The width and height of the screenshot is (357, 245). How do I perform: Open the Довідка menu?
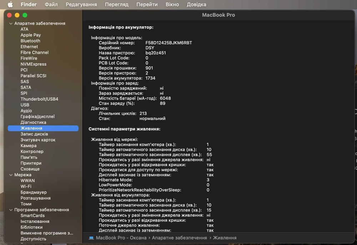pos(196,4)
